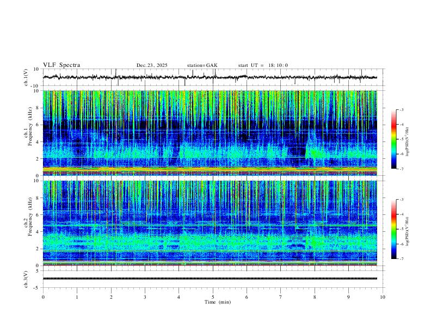This screenshot has height=333, width=431.
Task: Click time tick label '2' on the x-axis
Action: 111,297
